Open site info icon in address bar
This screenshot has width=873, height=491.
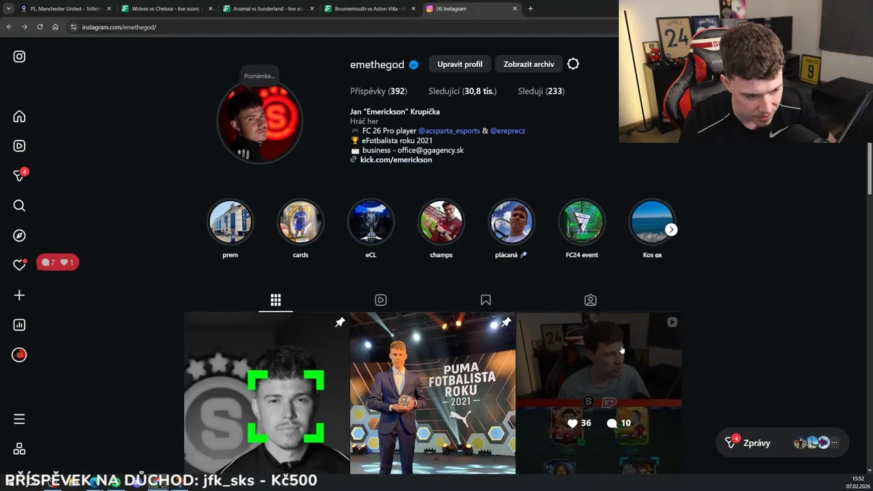click(74, 27)
